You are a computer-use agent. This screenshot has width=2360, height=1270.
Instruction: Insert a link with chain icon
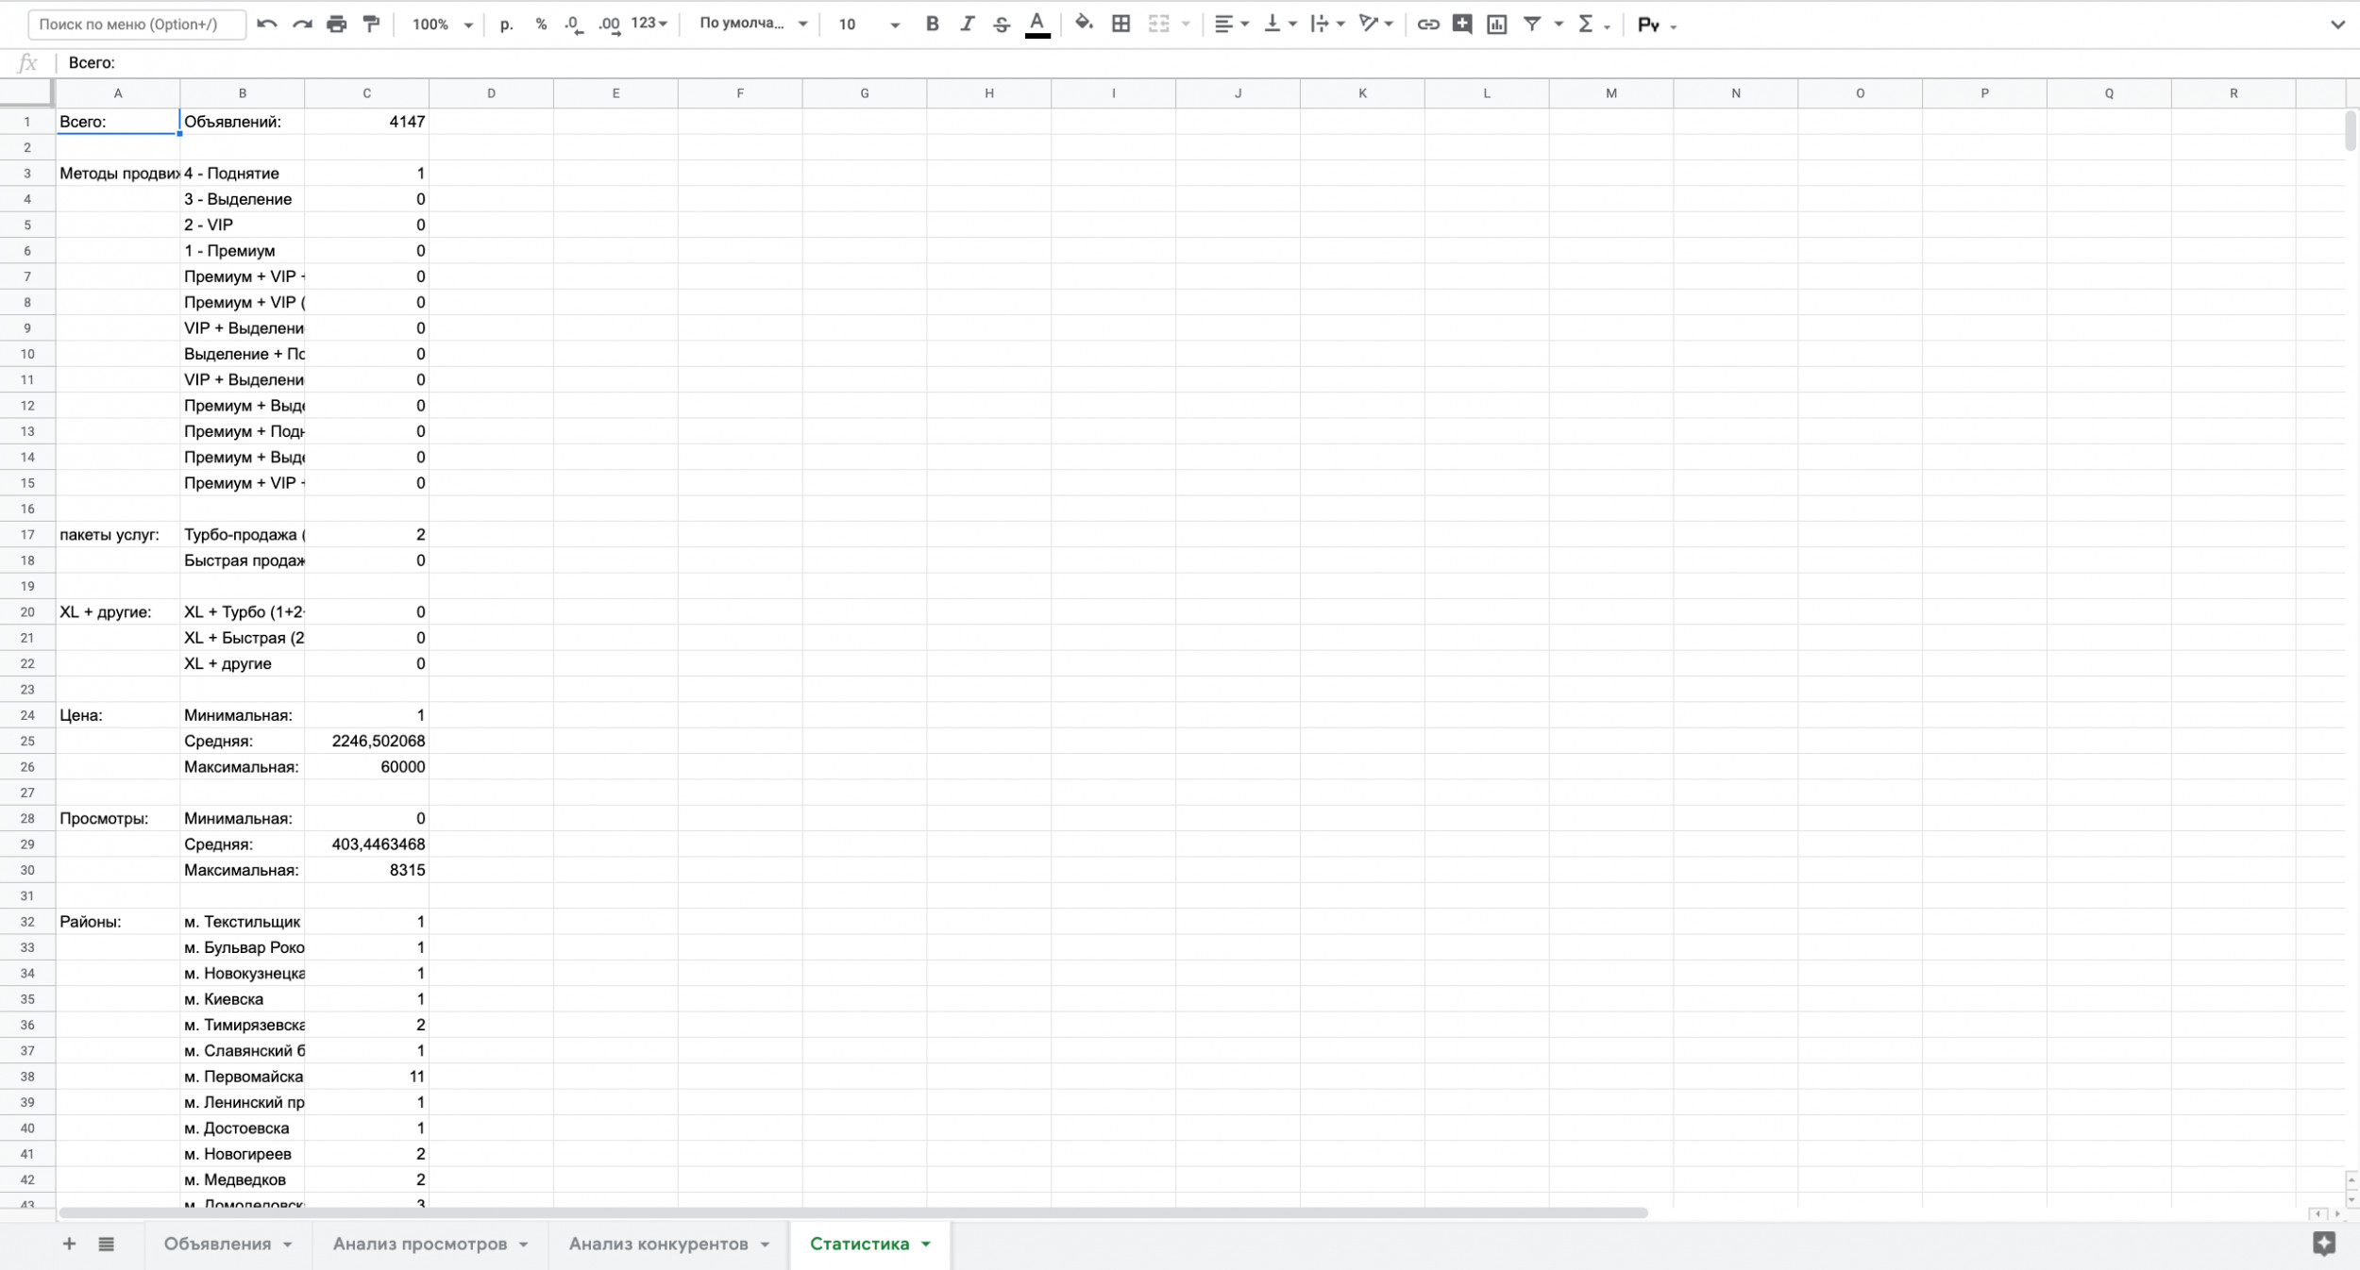(1427, 25)
